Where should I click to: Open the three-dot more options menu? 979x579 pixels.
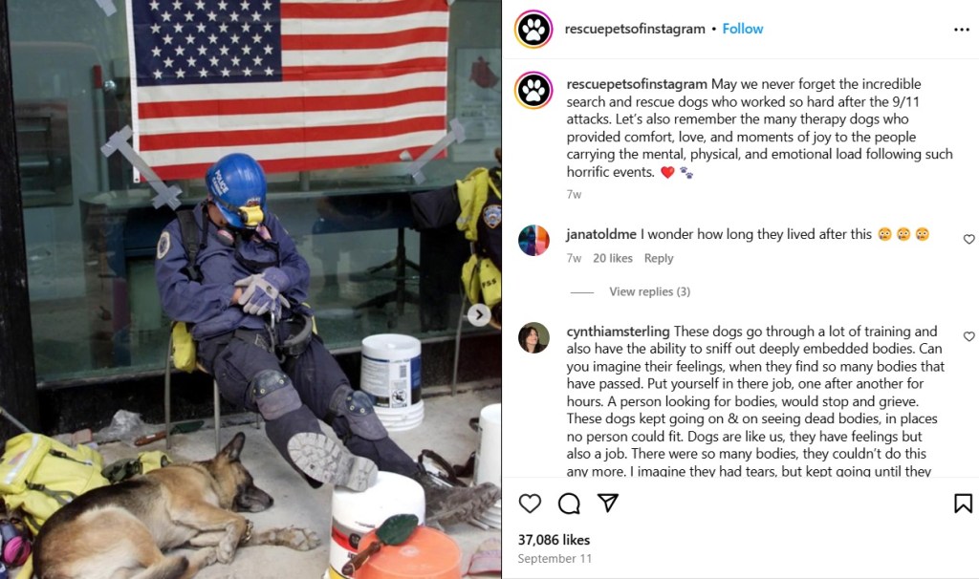(962, 30)
